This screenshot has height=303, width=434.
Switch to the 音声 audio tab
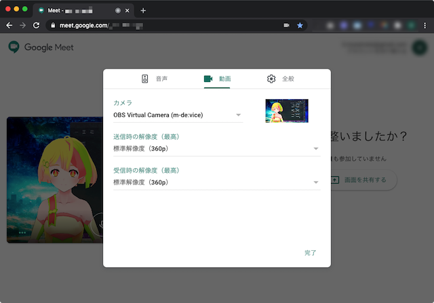(154, 79)
